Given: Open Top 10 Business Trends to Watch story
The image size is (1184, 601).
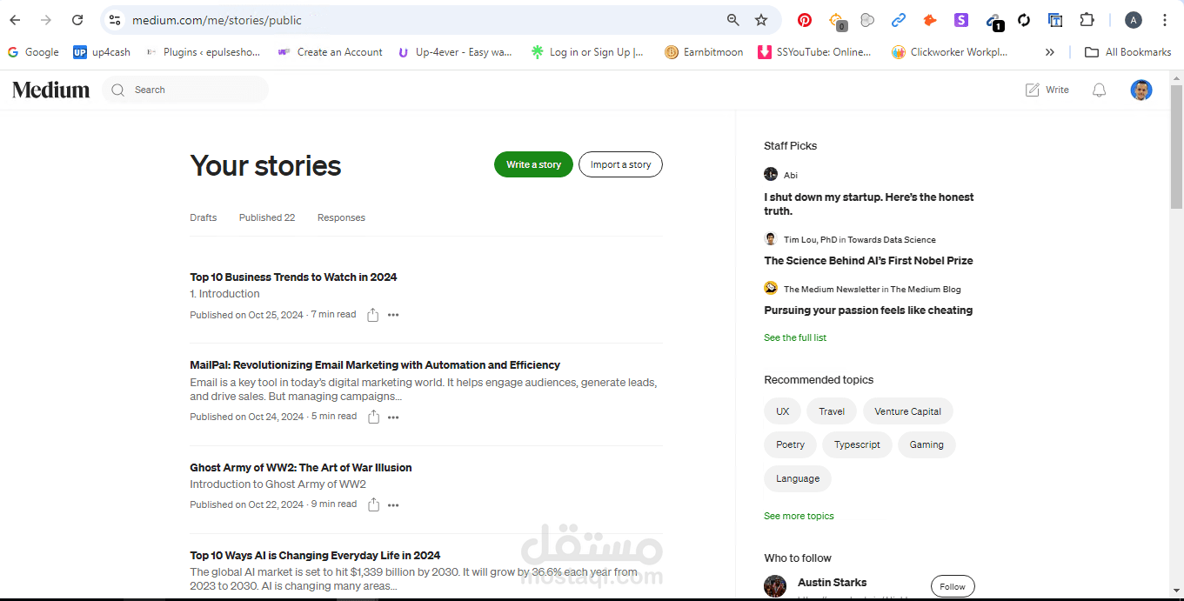Looking at the screenshot, I should click(293, 277).
